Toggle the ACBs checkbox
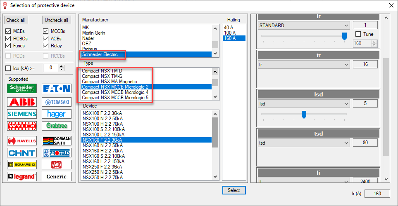 tap(46, 38)
